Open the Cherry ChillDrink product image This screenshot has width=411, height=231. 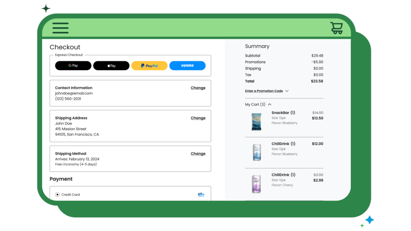pos(256,184)
